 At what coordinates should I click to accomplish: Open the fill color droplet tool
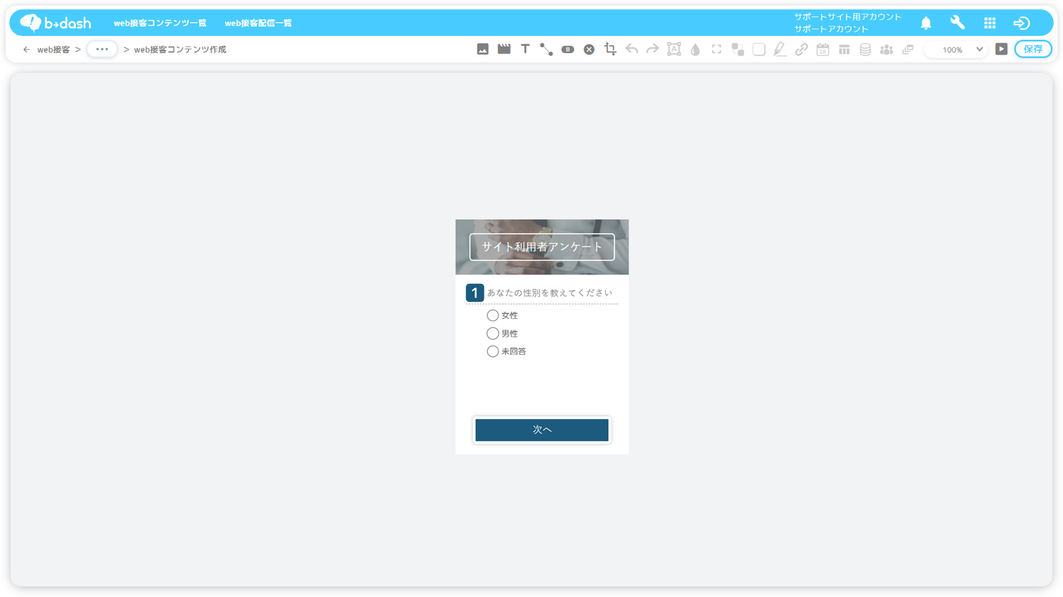tap(695, 49)
